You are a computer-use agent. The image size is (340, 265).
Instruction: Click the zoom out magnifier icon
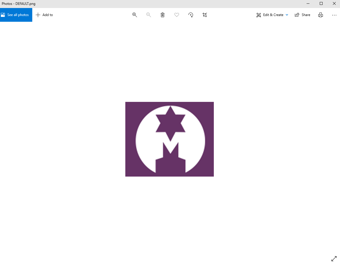tap(148, 15)
